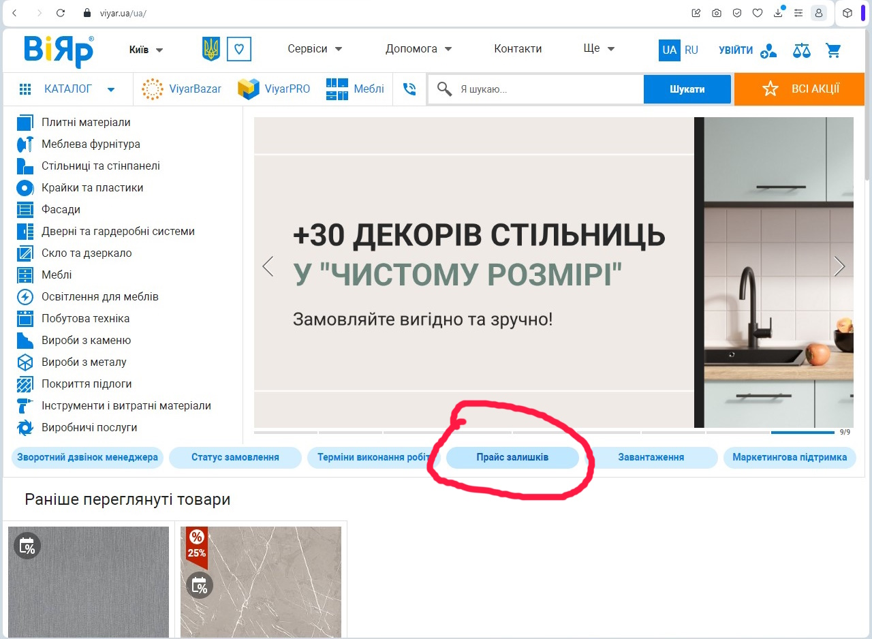872x639 pixels.
Task: Select UA language option
Action: tap(669, 50)
